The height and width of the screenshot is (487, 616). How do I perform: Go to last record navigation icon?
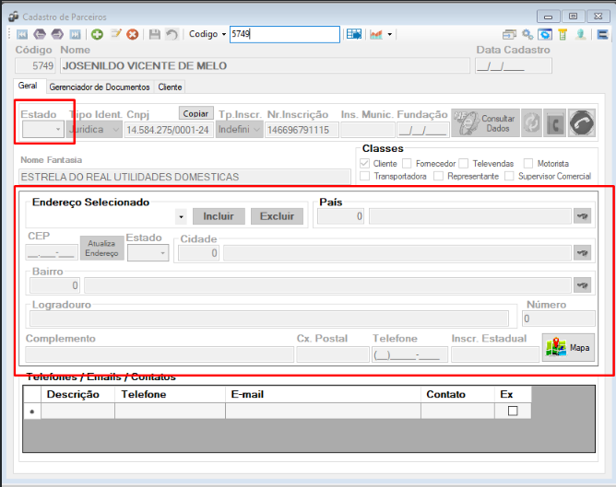pyautogui.click(x=75, y=34)
